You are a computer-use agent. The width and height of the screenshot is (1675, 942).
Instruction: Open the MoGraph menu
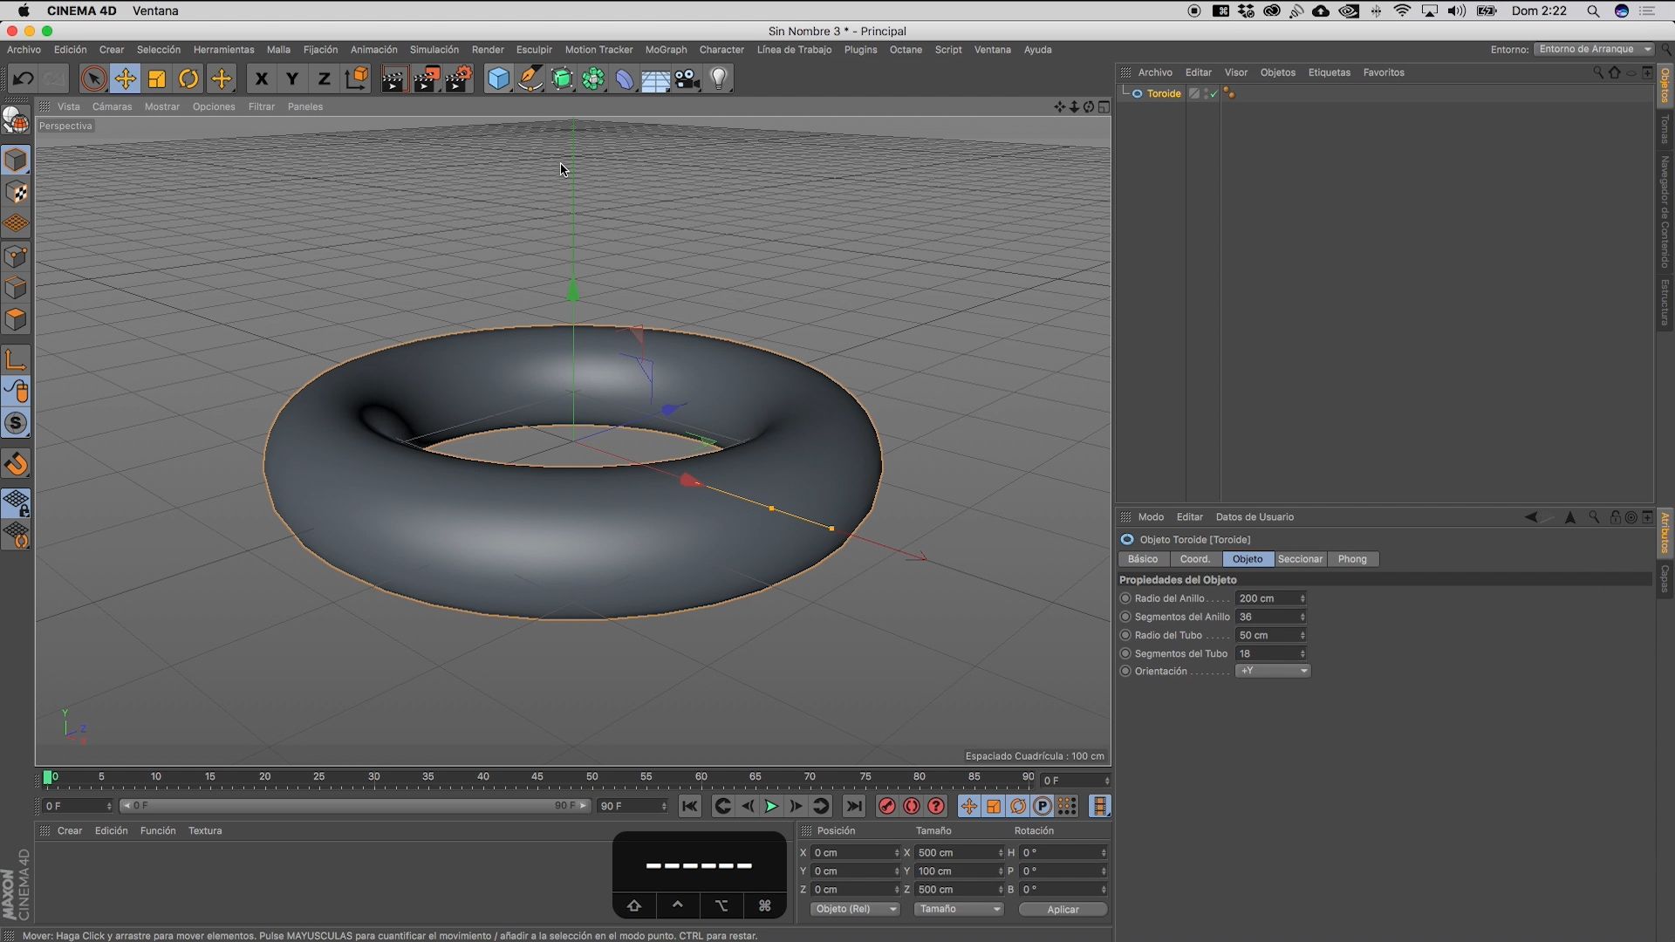tap(666, 50)
